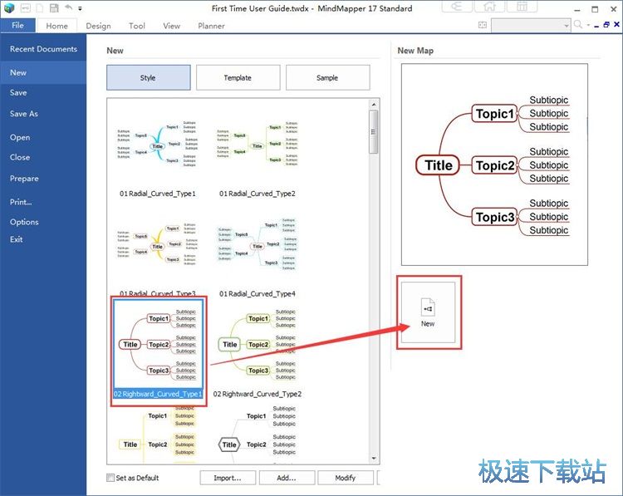Toggle the Set as Default checkbox
The image size is (623, 496).
tap(110, 478)
